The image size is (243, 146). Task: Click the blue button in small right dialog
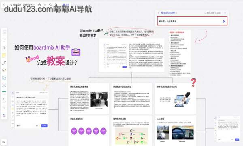point(237,140)
